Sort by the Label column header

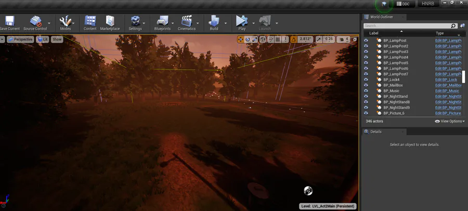pyautogui.click(x=374, y=33)
